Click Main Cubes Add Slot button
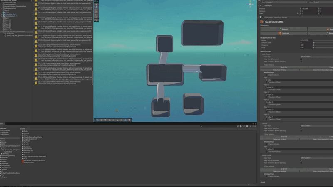The height and width of the screenshot is (187, 333). coord(284,67)
